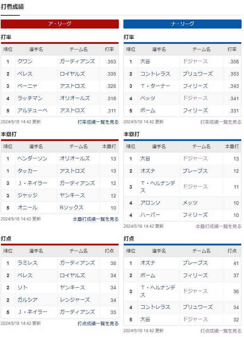Open ナ・リーグ 本塁打成績一覧を見る link
This screenshot has width=244, height=337.
(x=218, y=226)
